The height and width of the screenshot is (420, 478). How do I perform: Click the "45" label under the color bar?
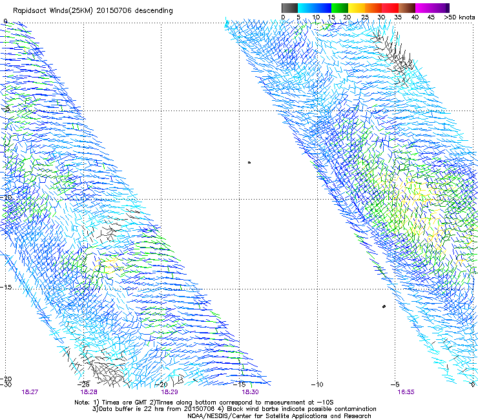click(431, 17)
